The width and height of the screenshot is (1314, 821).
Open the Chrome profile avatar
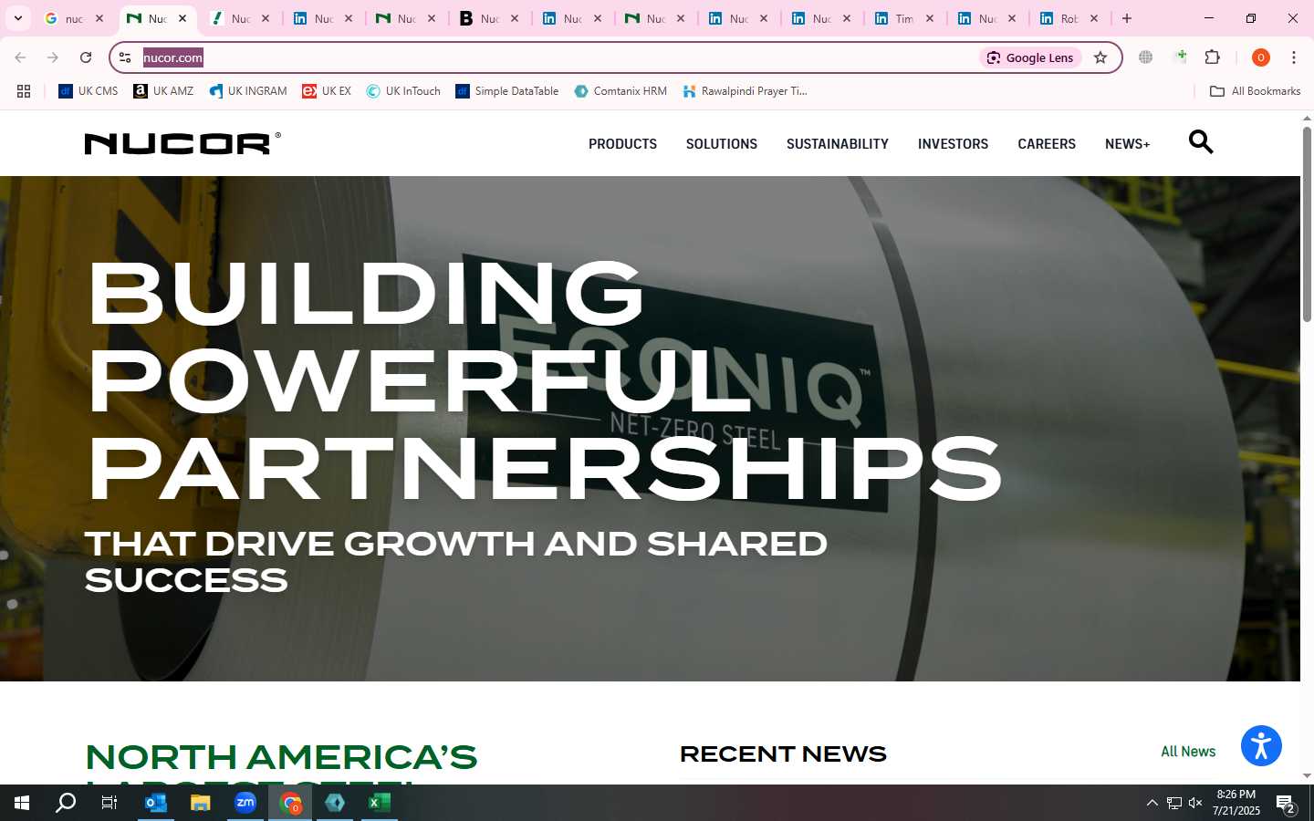pos(1260,57)
